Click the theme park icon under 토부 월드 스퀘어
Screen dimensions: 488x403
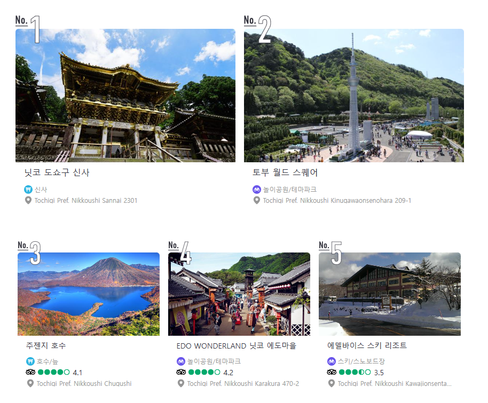click(257, 189)
